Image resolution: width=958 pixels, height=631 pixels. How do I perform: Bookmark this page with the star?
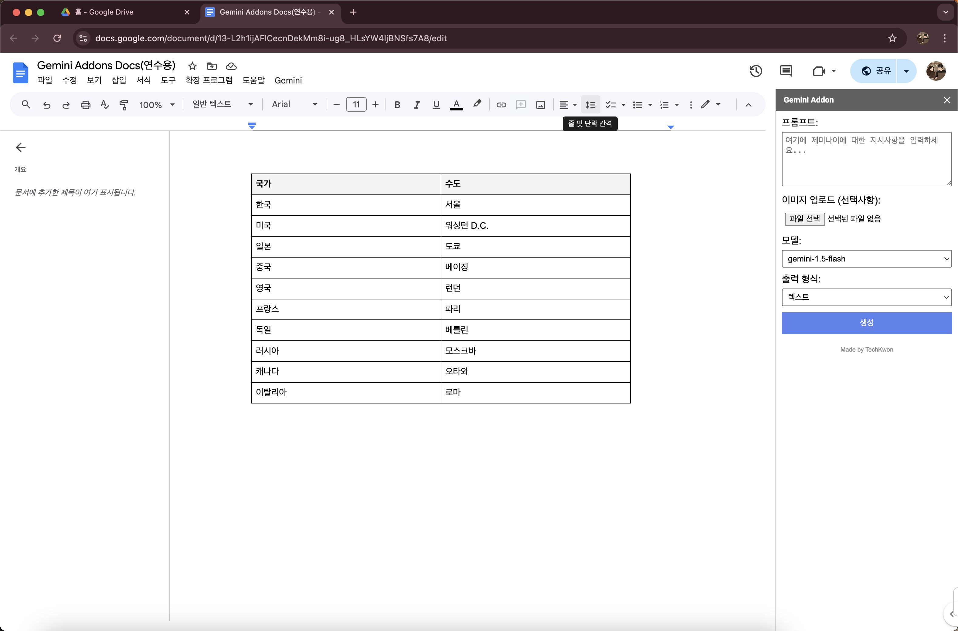892,38
